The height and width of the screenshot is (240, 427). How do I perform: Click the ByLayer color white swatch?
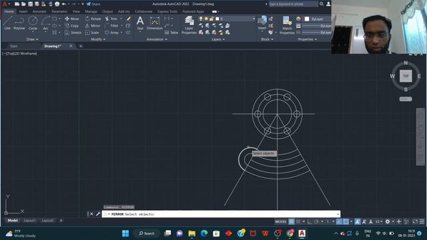click(x=307, y=19)
